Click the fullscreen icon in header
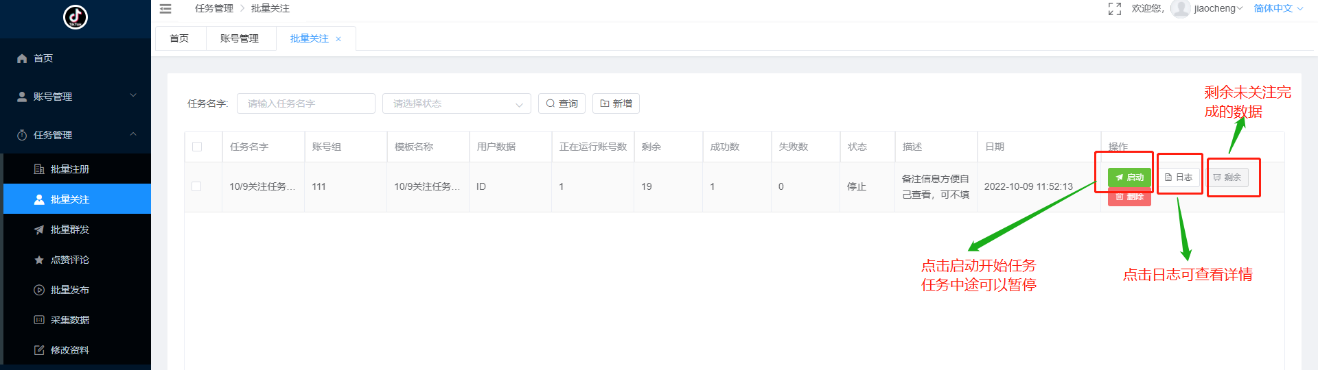Image resolution: width=1318 pixels, height=370 pixels. point(1115,9)
